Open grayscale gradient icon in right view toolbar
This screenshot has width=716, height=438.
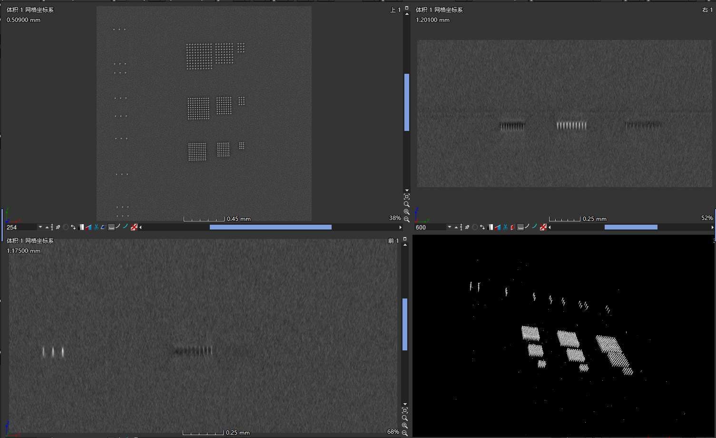click(x=490, y=227)
